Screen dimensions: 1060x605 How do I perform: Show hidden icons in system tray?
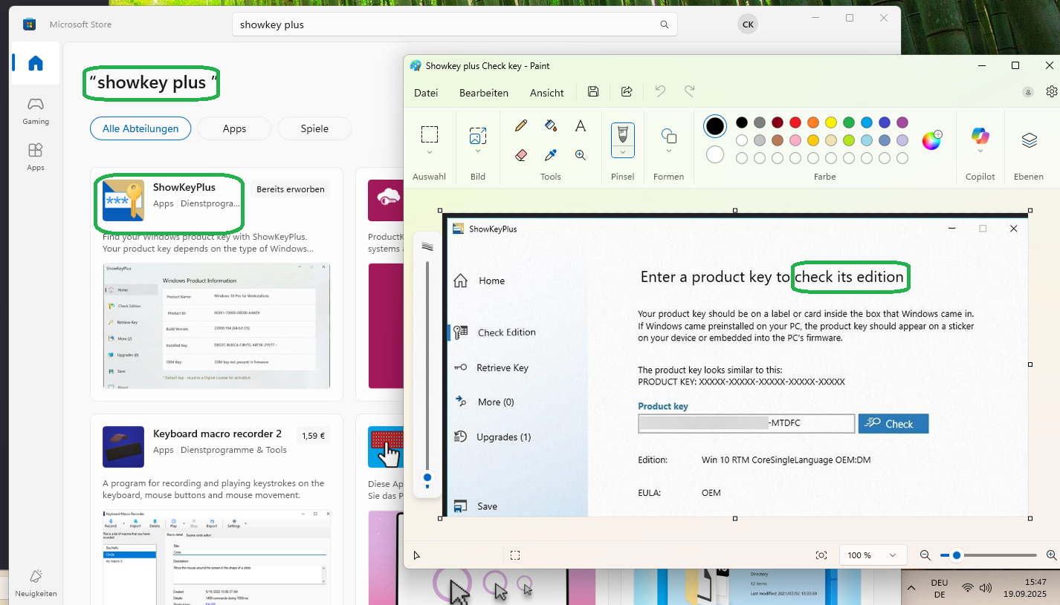click(x=912, y=588)
